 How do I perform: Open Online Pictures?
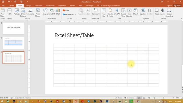pos(23,13)
